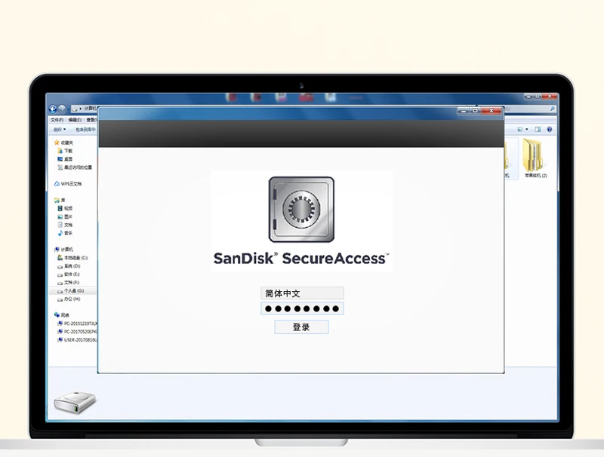Open the 简体中文 language dropdown
This screenshot has height=457, width=604.
pos(302,293)
